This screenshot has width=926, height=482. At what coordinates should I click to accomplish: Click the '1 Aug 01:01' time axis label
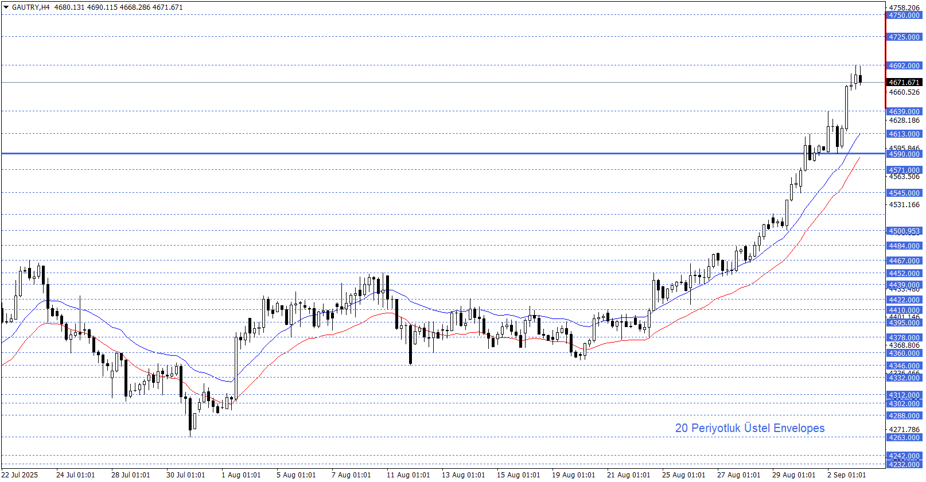241,475
